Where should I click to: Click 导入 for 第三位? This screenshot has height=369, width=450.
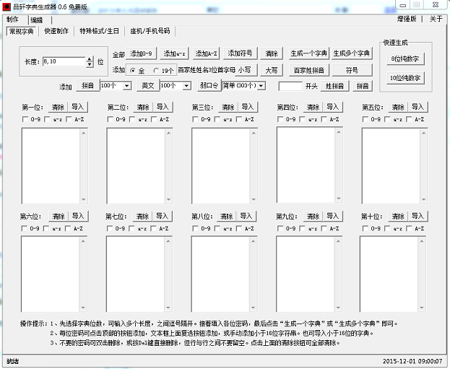point(247,107)
